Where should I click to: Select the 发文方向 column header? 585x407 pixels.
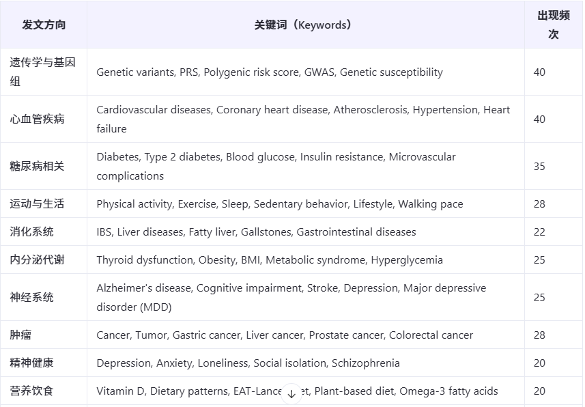tap(44, 25)
